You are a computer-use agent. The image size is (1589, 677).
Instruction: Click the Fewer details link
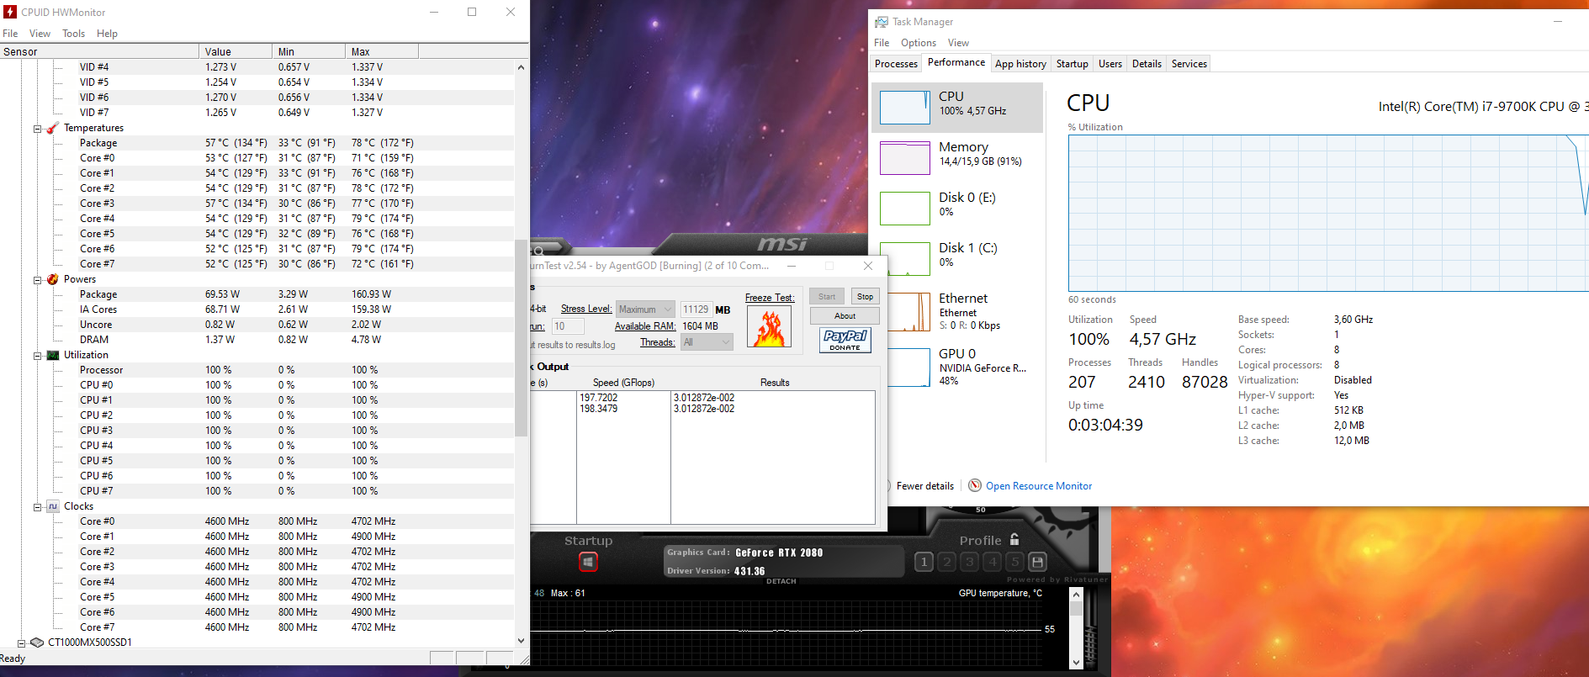pyautogui.click(x=924, y=486)
